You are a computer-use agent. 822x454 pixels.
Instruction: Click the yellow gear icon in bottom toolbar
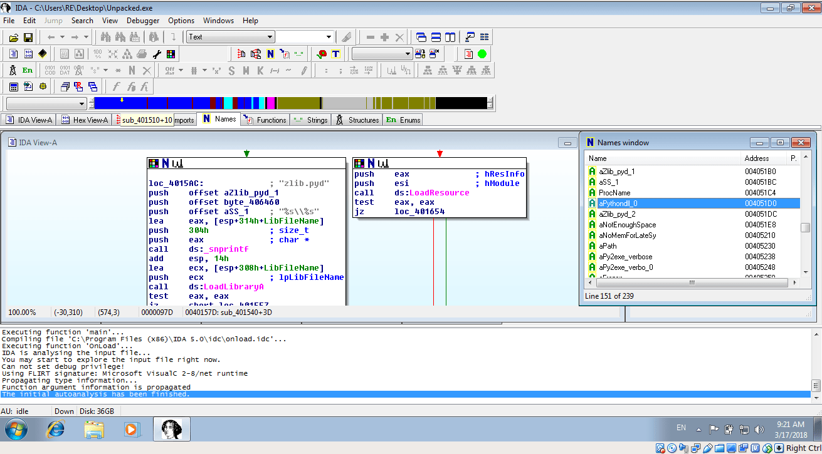(x=43, y=86)
